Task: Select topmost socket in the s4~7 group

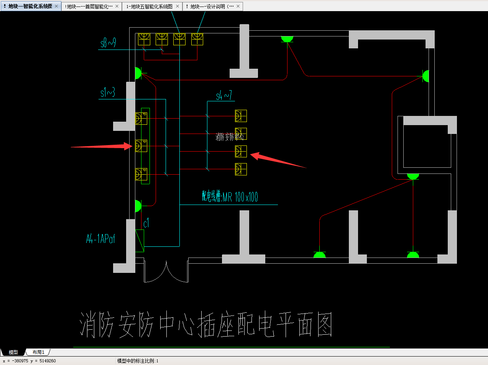Action: tap(241, 116)
